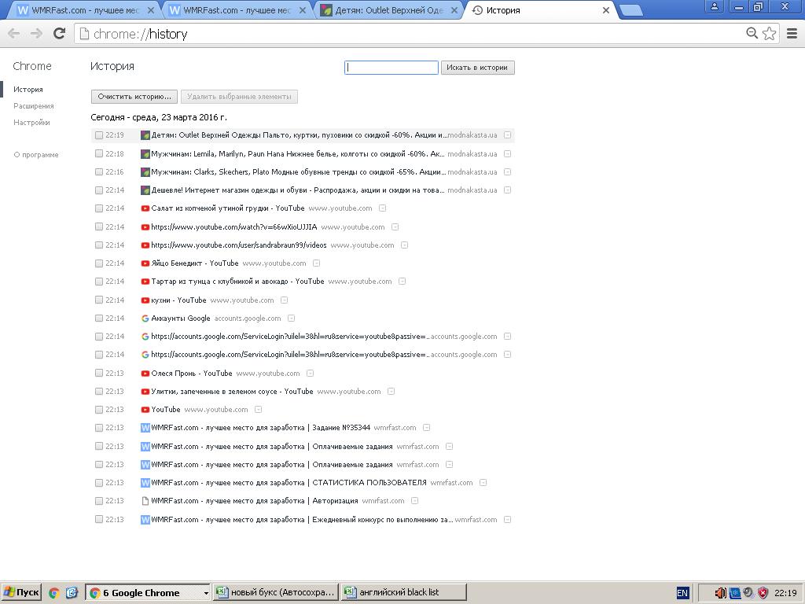Open dropdown menu for 'кухни - YouTube' entry
805x604 pixels.
pyautogui.click(x=284, y=300)
